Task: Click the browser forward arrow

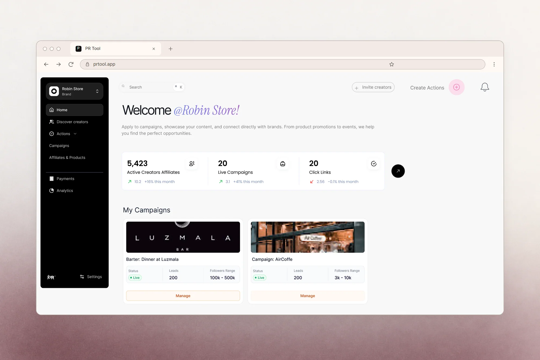Action: (59, 64)
